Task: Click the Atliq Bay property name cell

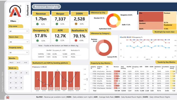Action: coord(100,83)
